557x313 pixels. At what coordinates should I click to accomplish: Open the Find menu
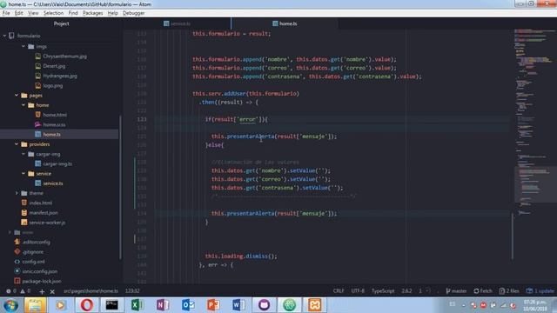[x=73, y=13]
